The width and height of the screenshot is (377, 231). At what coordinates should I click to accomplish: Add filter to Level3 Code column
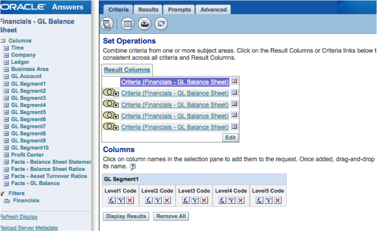[x=195, y=200]
